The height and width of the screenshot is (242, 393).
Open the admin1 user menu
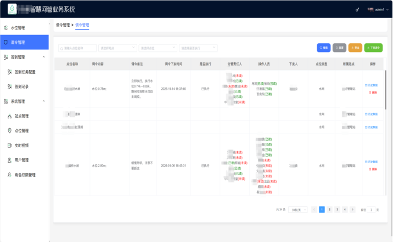pos(379,9)
